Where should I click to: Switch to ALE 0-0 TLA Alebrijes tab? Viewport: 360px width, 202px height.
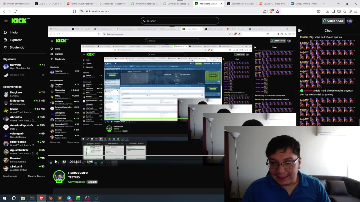(x=48, y=4)
